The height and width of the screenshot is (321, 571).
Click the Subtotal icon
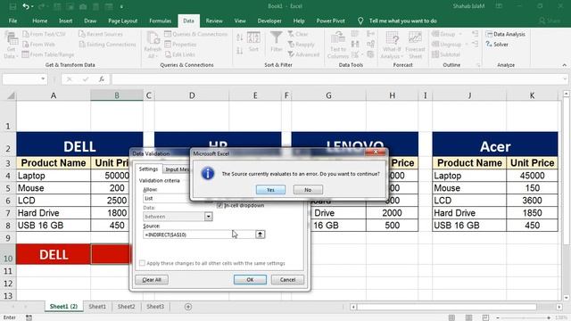pyautogui.click(x=435, y=54)
